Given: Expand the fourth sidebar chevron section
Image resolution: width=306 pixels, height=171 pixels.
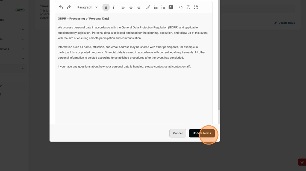Looking at the screenshot, I should [23, 59].
